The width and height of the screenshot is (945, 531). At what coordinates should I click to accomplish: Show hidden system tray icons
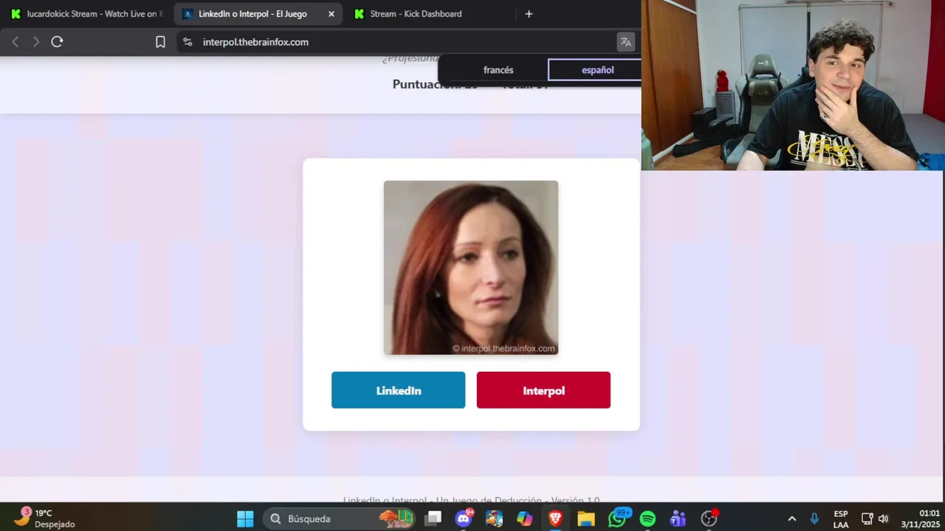point(792,518)
